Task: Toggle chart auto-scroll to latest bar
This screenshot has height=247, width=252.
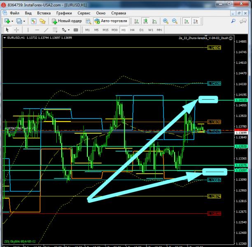Action: coord(187,21)
